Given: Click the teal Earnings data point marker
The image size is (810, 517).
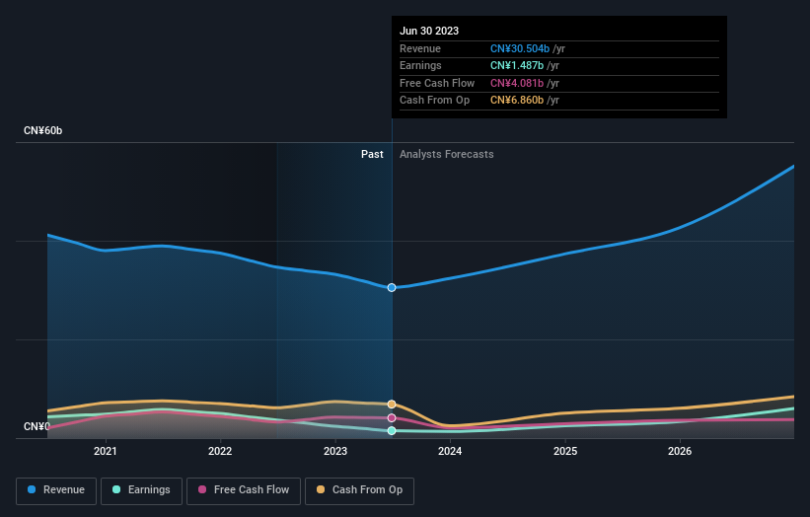Looking at the screenshot, I should [392, 431].
